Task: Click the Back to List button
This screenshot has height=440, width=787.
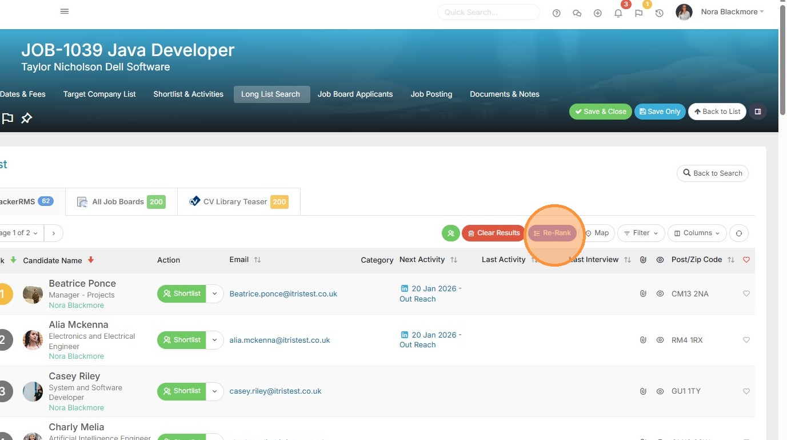Action: coord(717,112)
